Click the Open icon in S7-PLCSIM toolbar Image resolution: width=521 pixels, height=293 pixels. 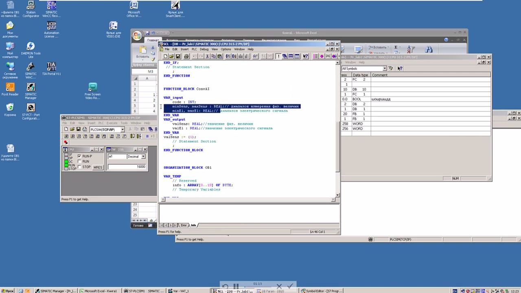coord(72,129)
